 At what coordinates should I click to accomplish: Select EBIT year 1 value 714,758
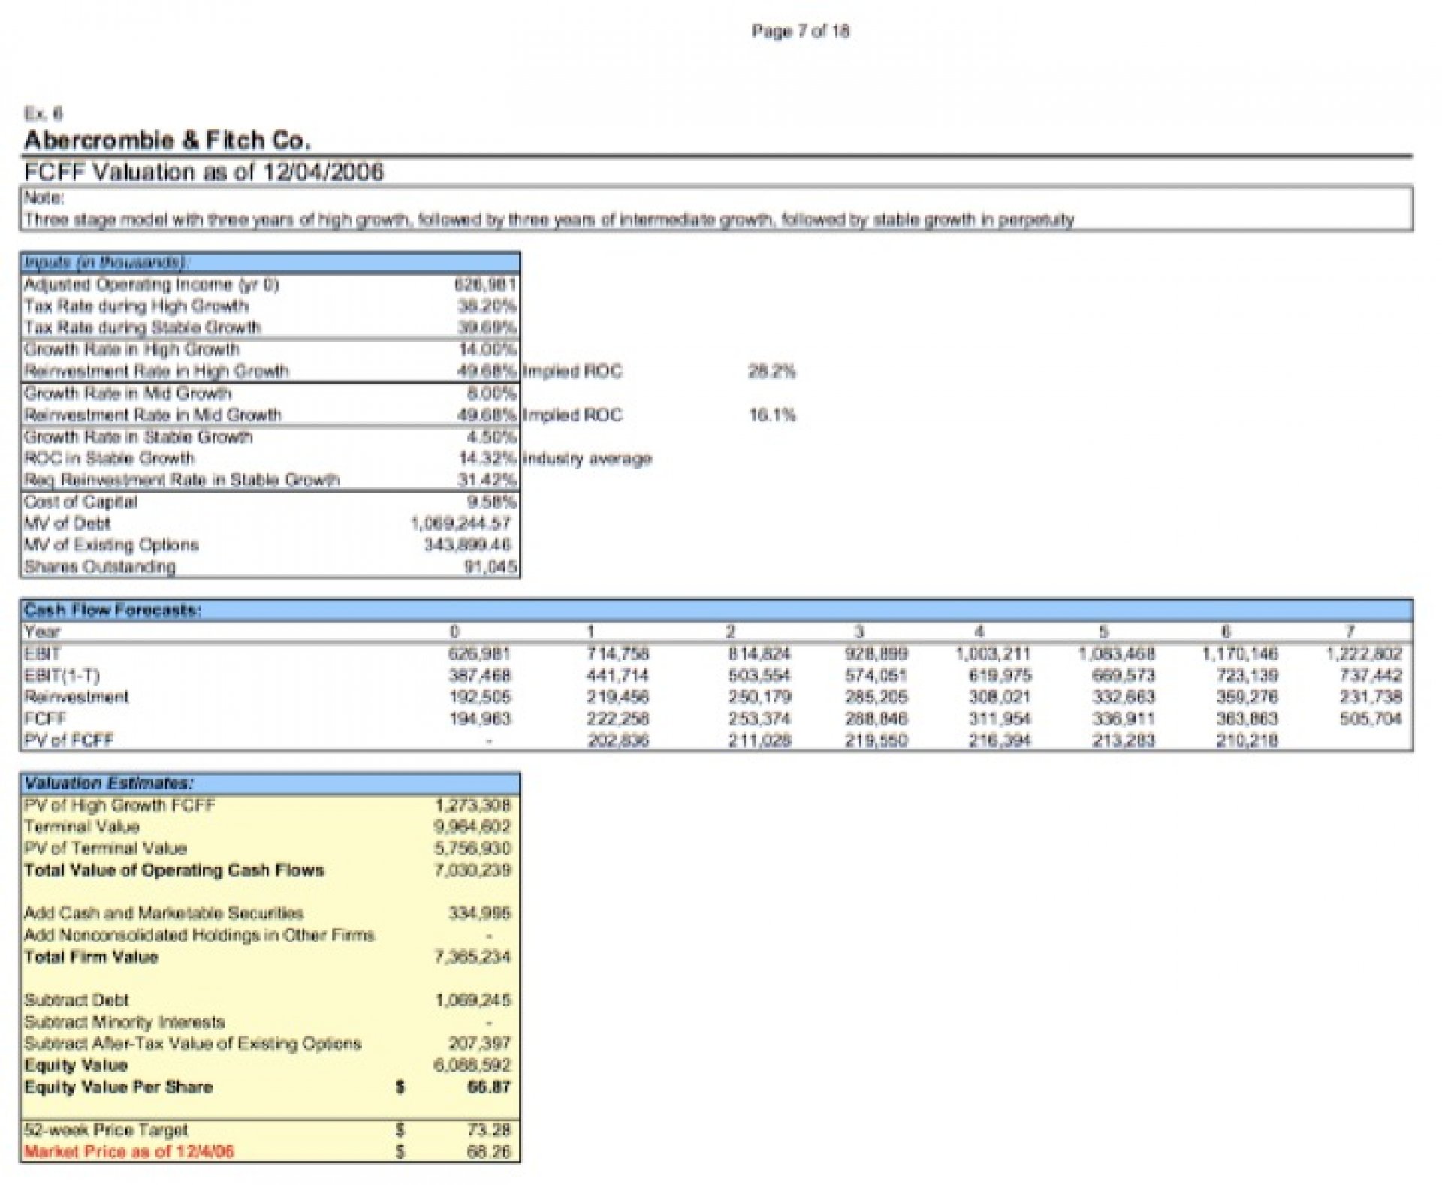tap(617, 653)
